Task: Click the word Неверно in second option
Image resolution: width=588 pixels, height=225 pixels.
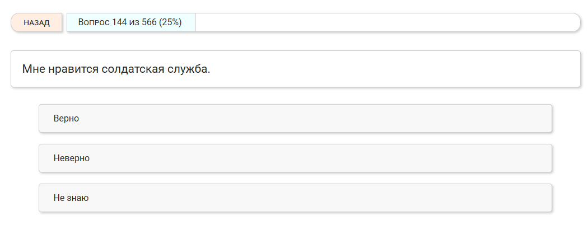Action: (72, 158)
